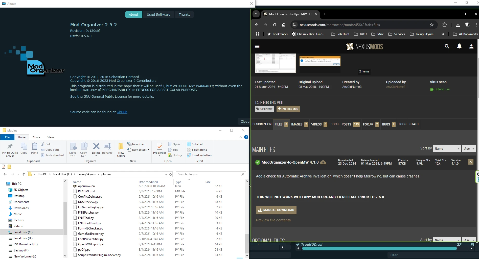This screenshot has height=259, width=479.
Task: Open the Move to dropdown
Action: [x=73, y=150]
